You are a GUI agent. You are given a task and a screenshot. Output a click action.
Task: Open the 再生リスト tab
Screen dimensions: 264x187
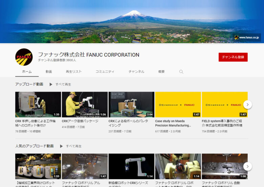pos(73,72)
